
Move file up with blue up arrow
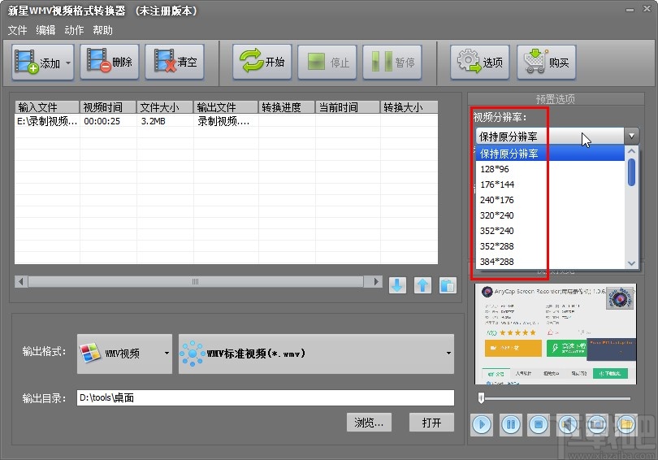422,285
